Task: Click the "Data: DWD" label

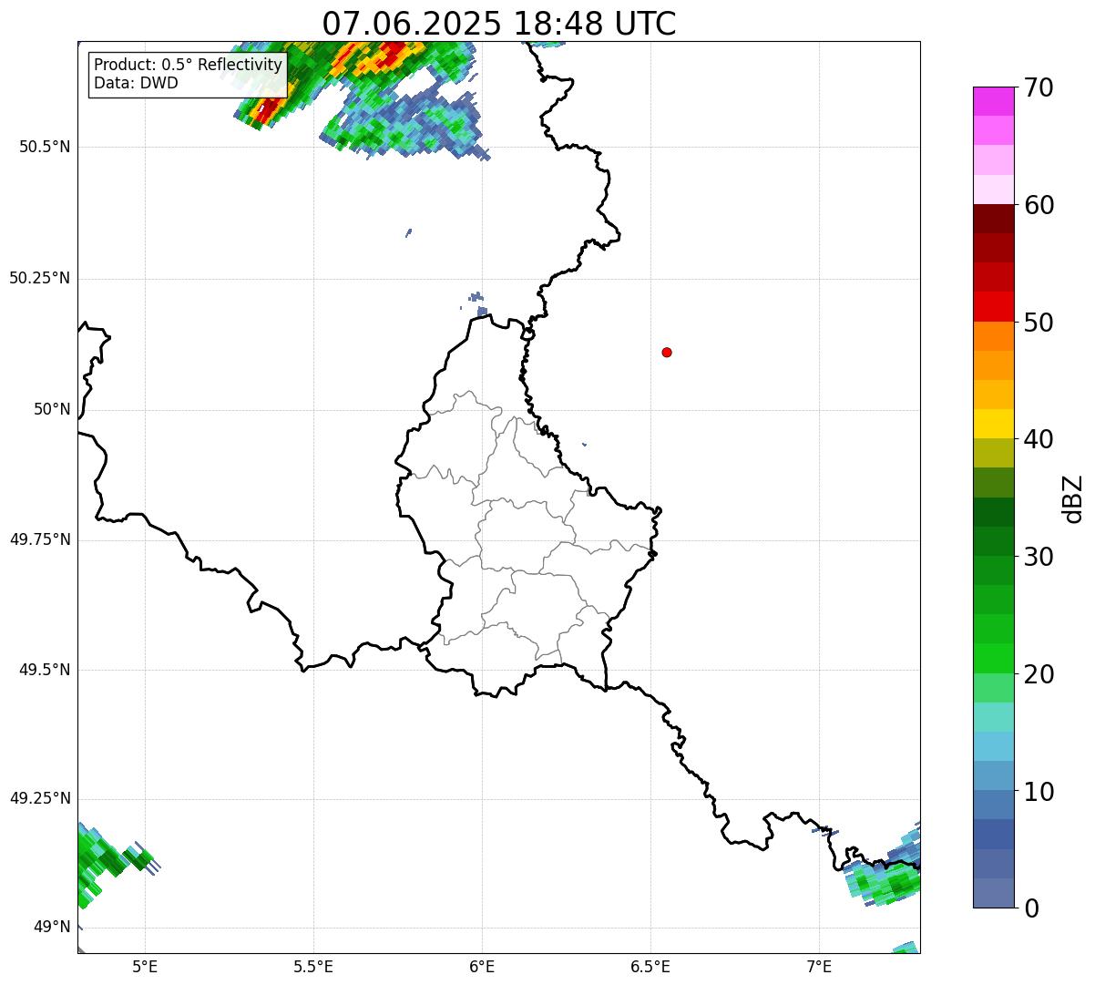Action: coord(136,83)
